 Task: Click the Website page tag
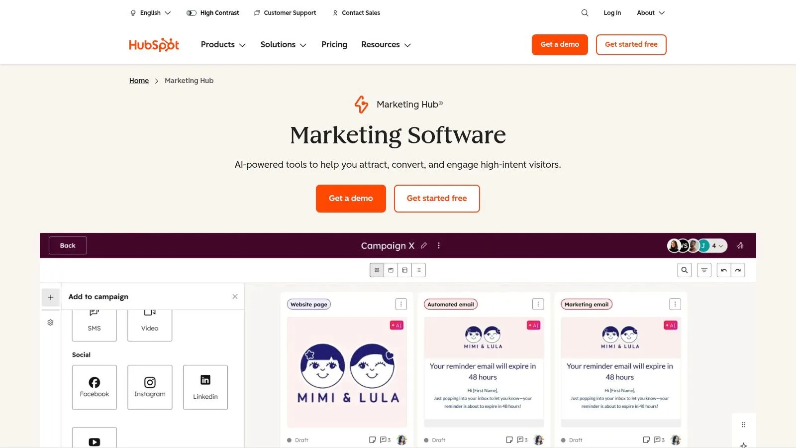pyautogui.click(x=309, y=305)
